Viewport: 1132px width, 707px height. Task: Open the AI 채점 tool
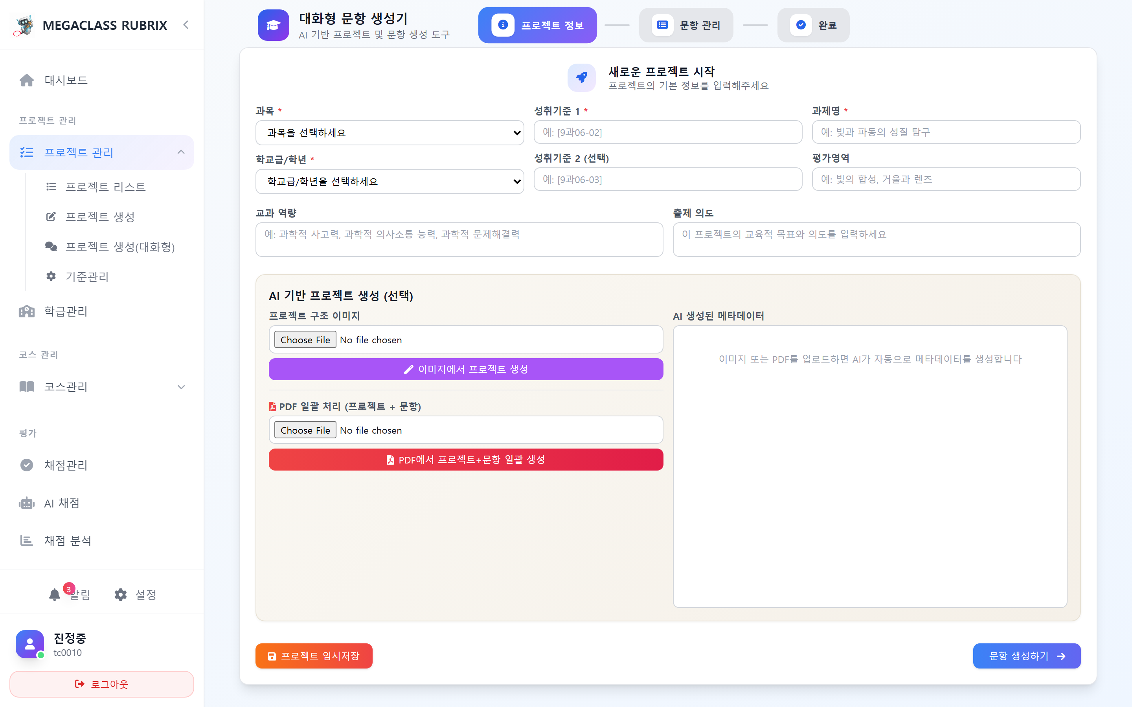(61, 503)
